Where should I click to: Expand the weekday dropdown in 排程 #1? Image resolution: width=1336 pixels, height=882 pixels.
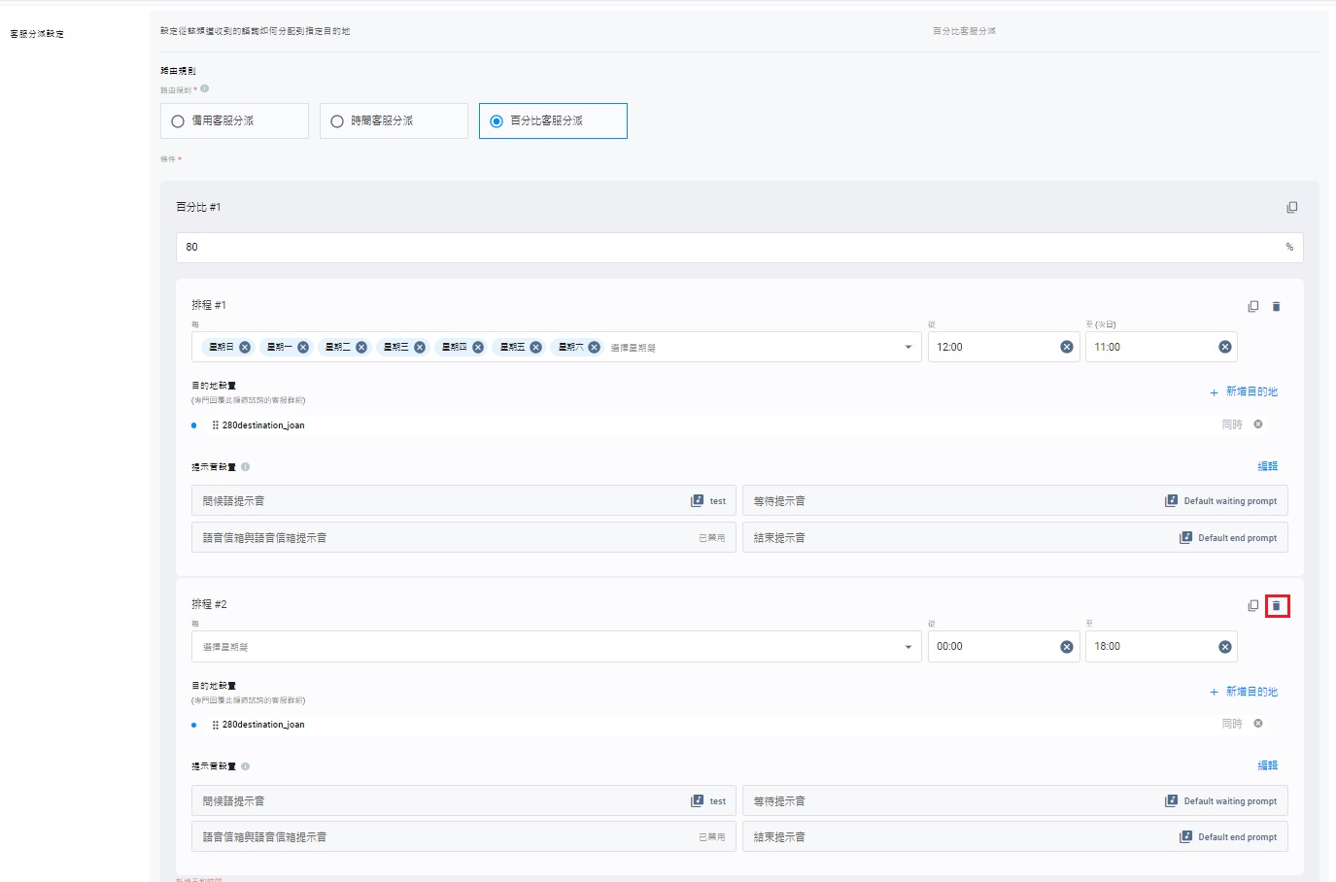(x=908, y=347)
